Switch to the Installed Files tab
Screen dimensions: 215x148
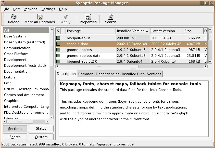[x=133, y=74]
